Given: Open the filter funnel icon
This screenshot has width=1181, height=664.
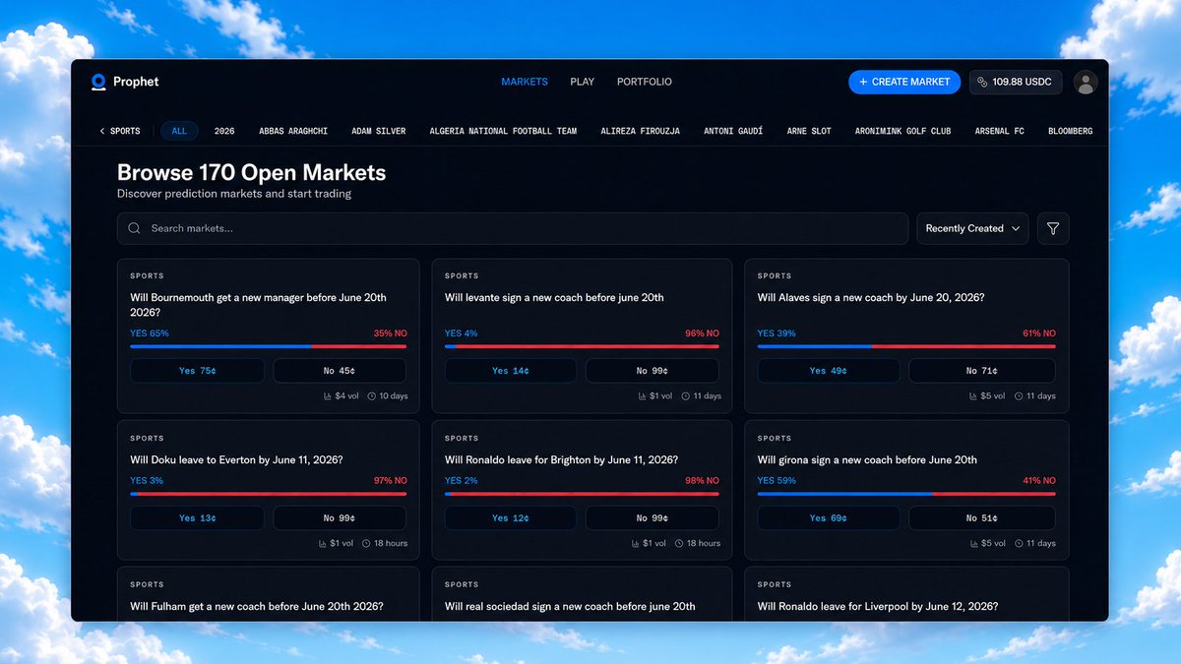Looking at the screenshot, I should [1053, 228].
